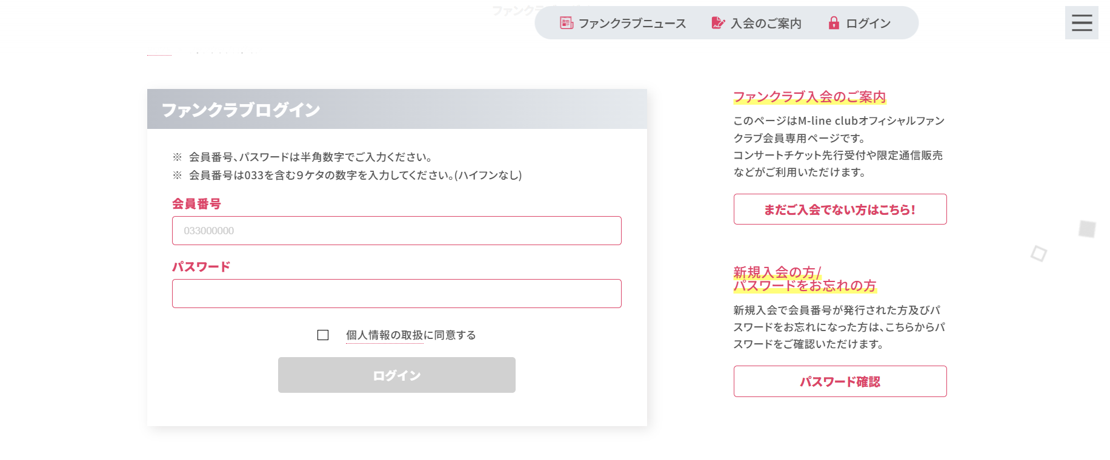The image size is (1110, 460).
Task: Open the 個人情報の取扱 policy link
Action: coord(384,335)
